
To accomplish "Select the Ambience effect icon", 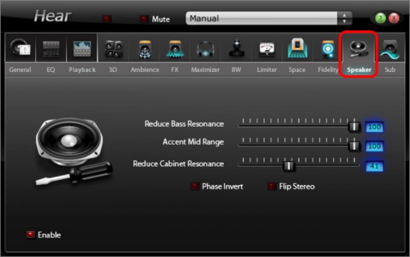I will (x=145, y=51).
